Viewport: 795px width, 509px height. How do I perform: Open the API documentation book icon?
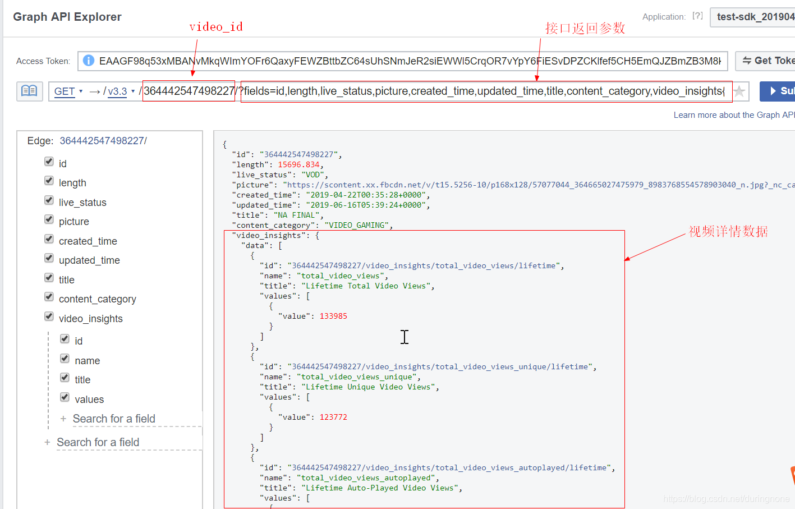(x=30, y=91)
